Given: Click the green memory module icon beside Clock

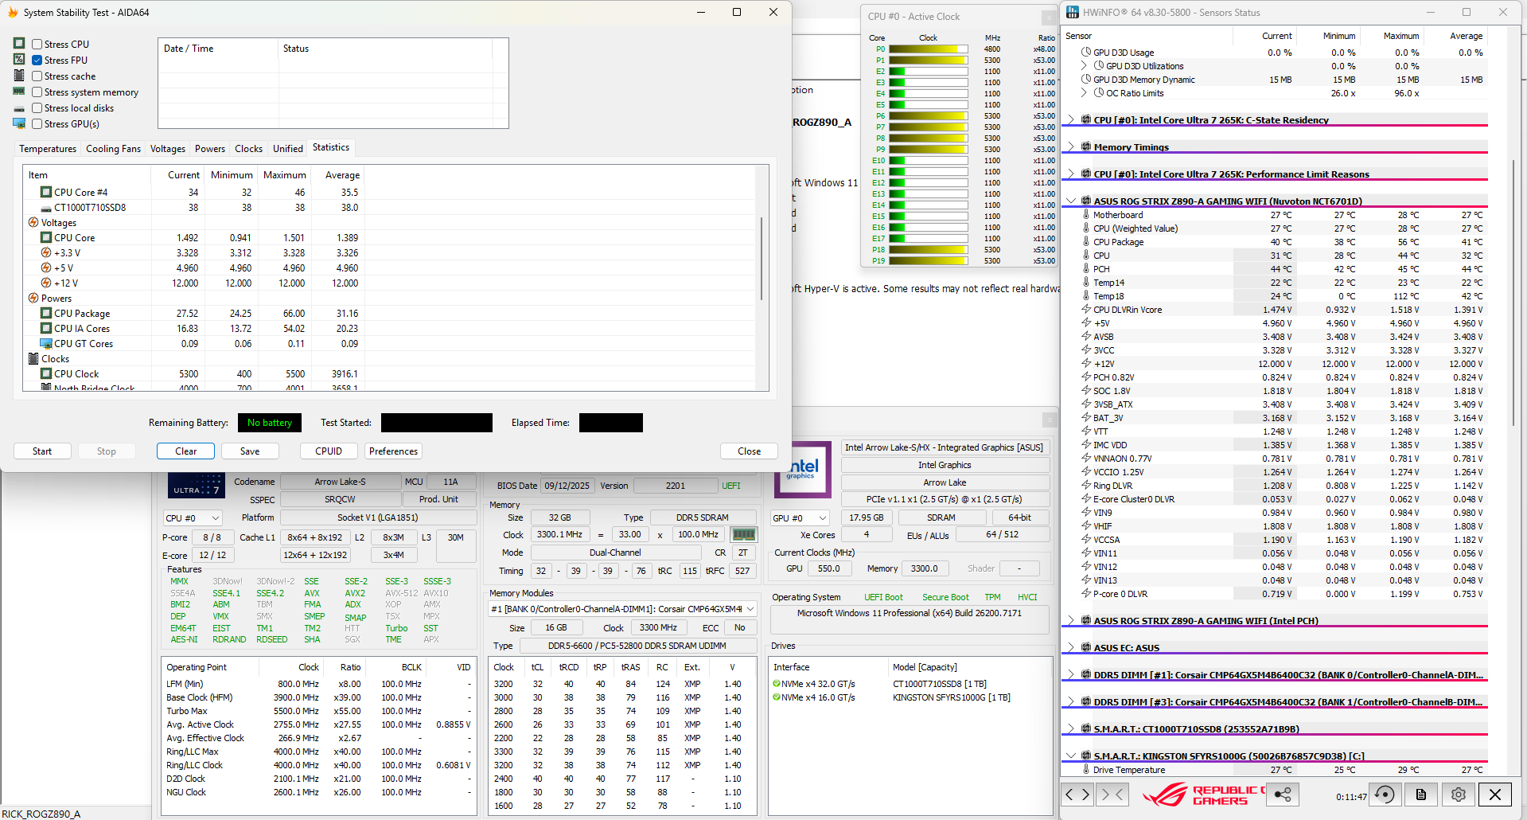Looking at the screenshot, I should (x=743, y=535).
